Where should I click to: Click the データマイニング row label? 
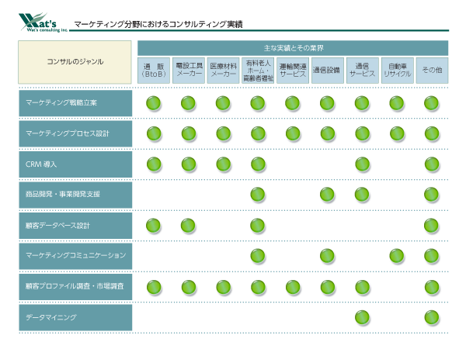(x=75, y=317)
